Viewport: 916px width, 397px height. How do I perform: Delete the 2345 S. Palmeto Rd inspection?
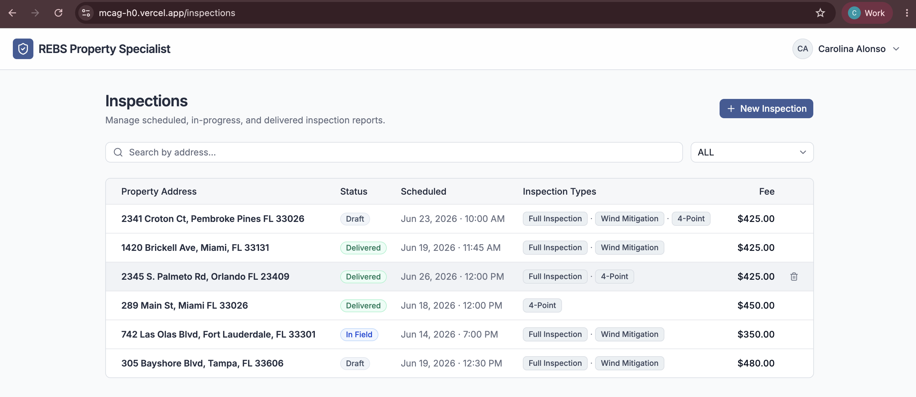pos(794,277)
